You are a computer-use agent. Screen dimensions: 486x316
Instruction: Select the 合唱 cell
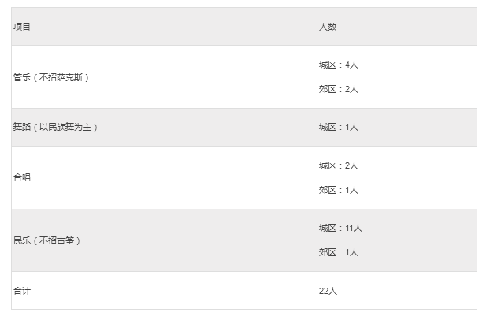pyautogui.click(x=164, y=177)
